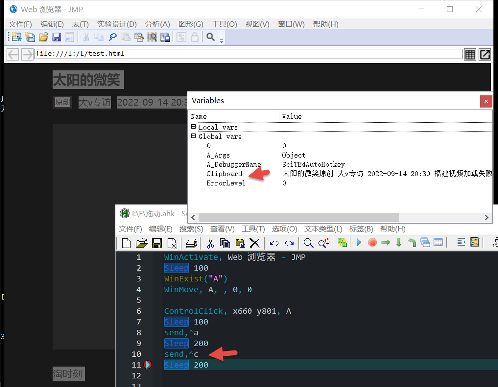Click the Search magnifier in JMP toolbar

pyautogui.click(x=210, y=37)
